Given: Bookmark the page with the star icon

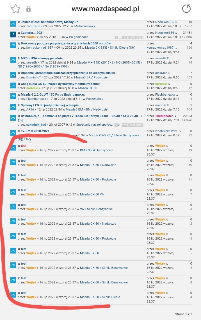Looking at the screenshot, I should tap(16, 9).
